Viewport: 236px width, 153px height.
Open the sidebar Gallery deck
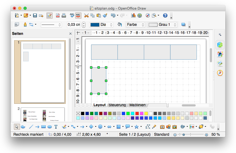click(220, 63)
